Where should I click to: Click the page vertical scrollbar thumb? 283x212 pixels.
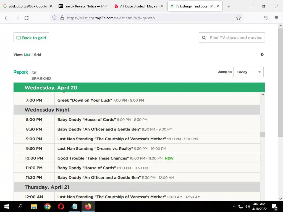pyautogui.click(x=281, y=82)
